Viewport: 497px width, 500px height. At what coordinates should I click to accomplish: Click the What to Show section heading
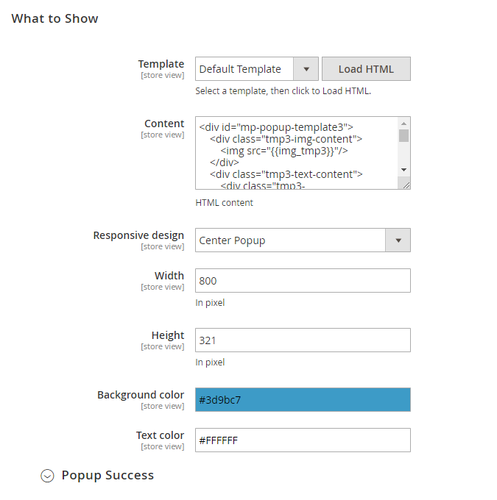[x=55, y=19]
